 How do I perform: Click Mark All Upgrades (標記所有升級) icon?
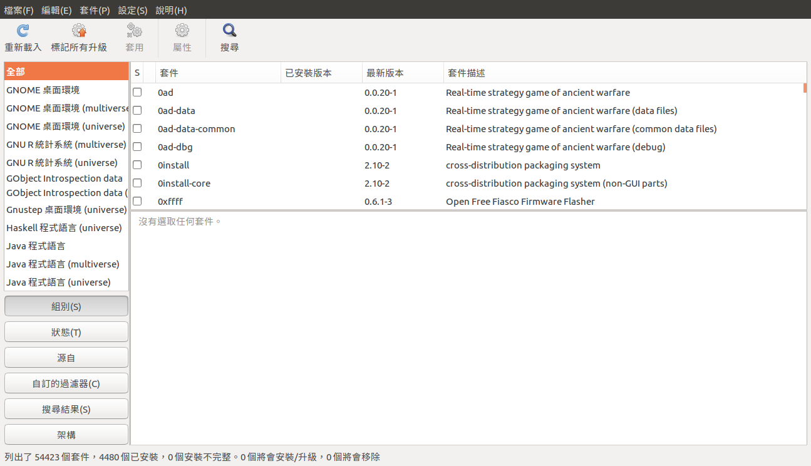coord(79,31)
